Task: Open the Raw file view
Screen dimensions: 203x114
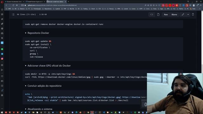Action: pyautogui.click(x=166, y=15)
